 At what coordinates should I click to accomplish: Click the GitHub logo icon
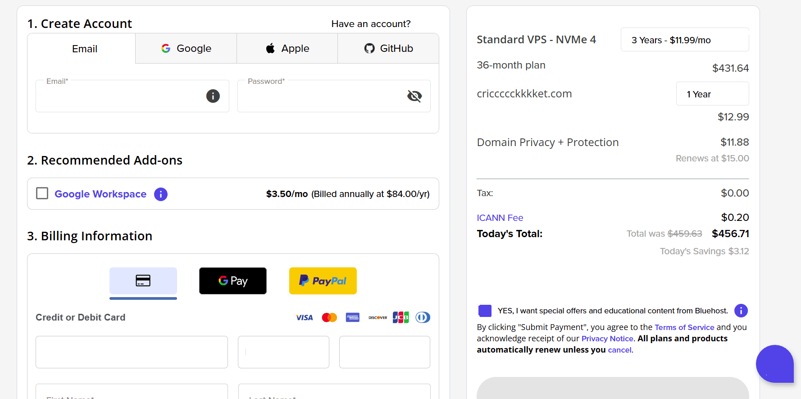(x=369, y=48)
